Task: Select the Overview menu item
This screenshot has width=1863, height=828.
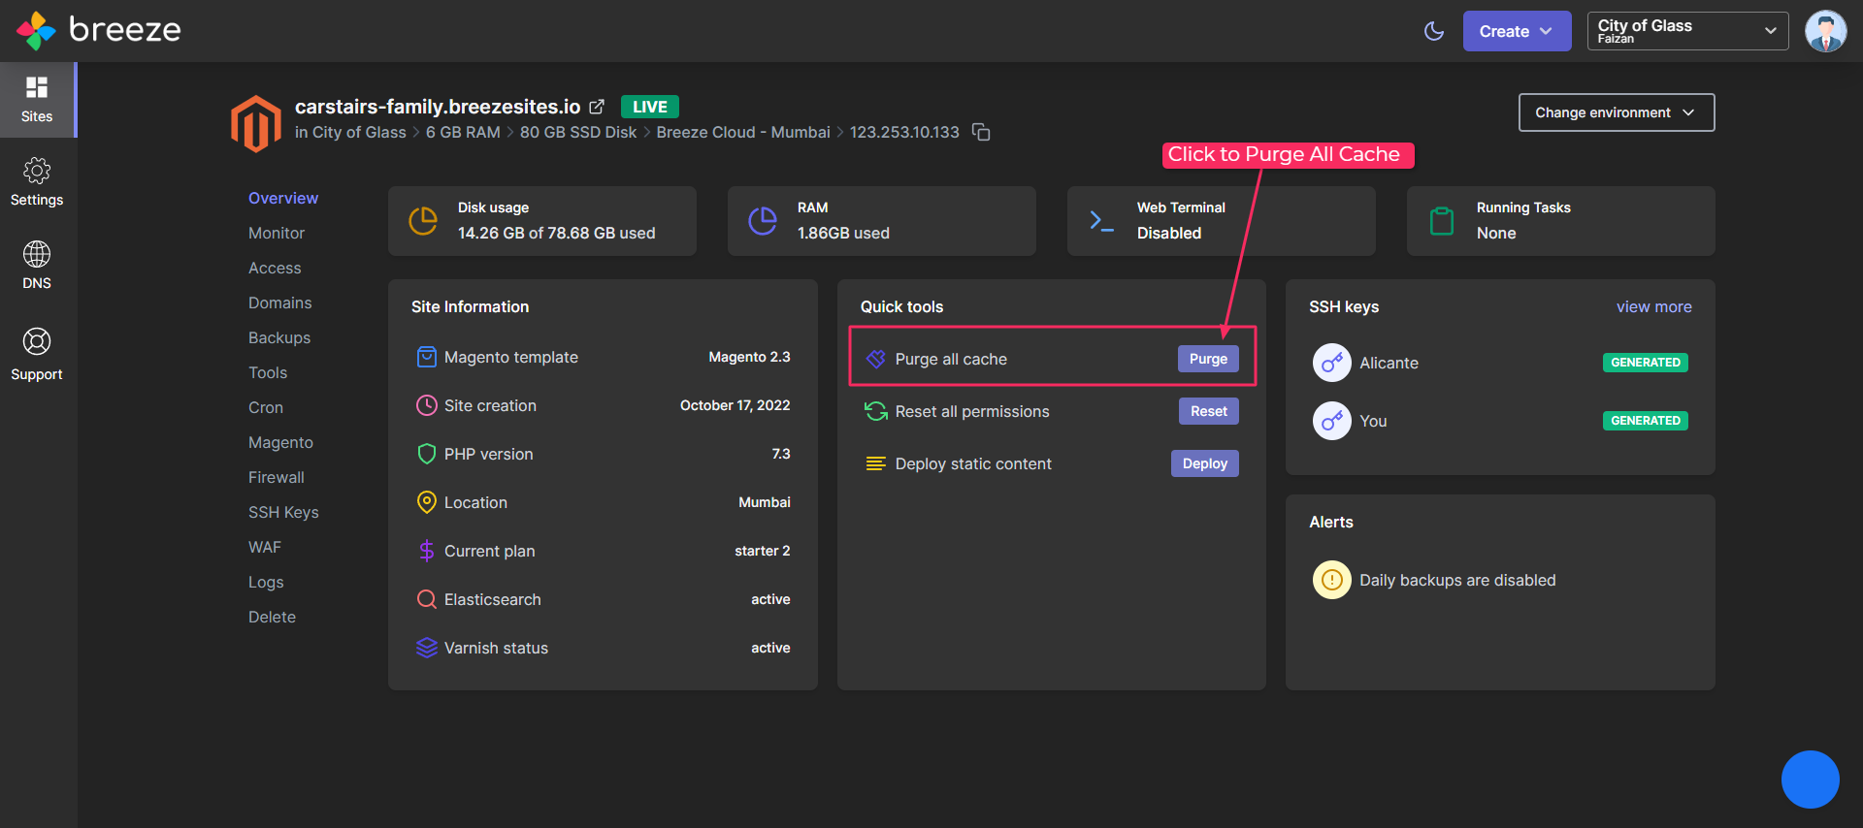Action: (282, 198)
